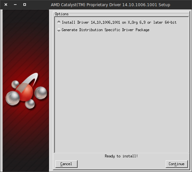
Task: Click the AMD Catalyst spheres logo image
Action: coord(26,91)
